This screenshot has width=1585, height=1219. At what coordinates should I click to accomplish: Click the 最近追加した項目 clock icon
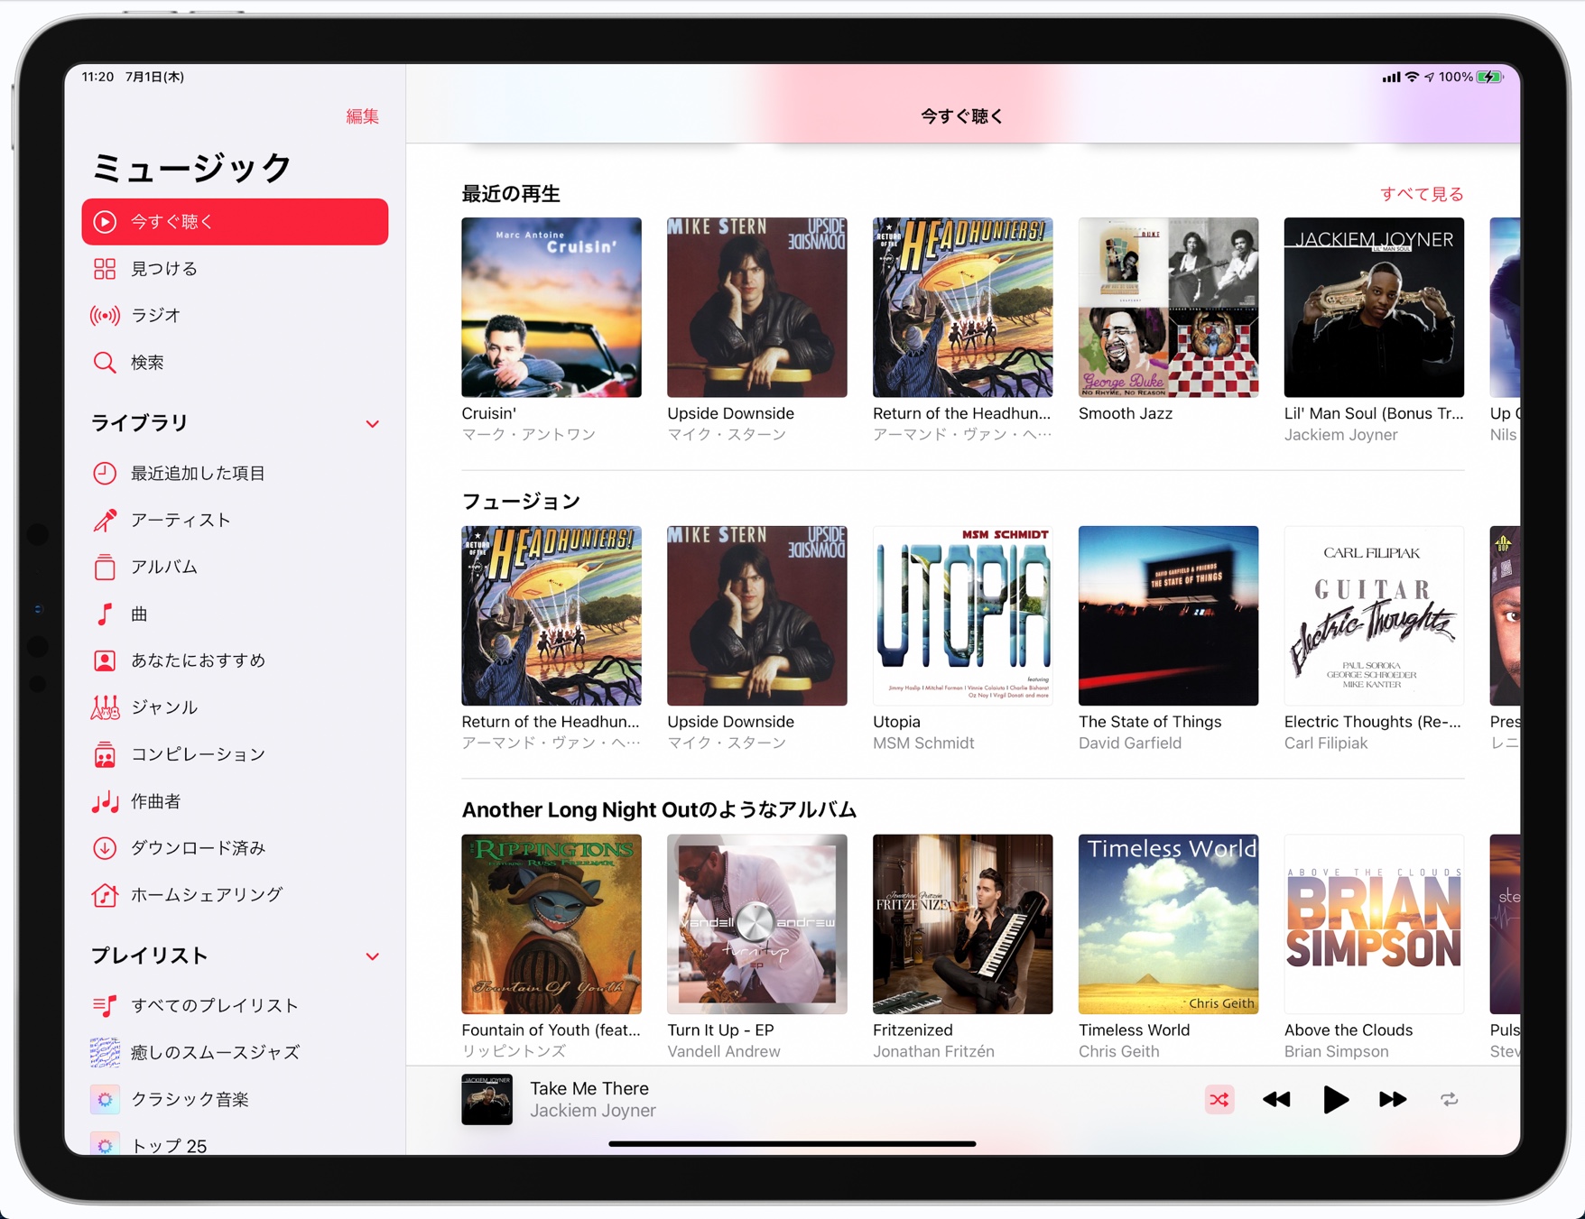click(x=105, y=473)
